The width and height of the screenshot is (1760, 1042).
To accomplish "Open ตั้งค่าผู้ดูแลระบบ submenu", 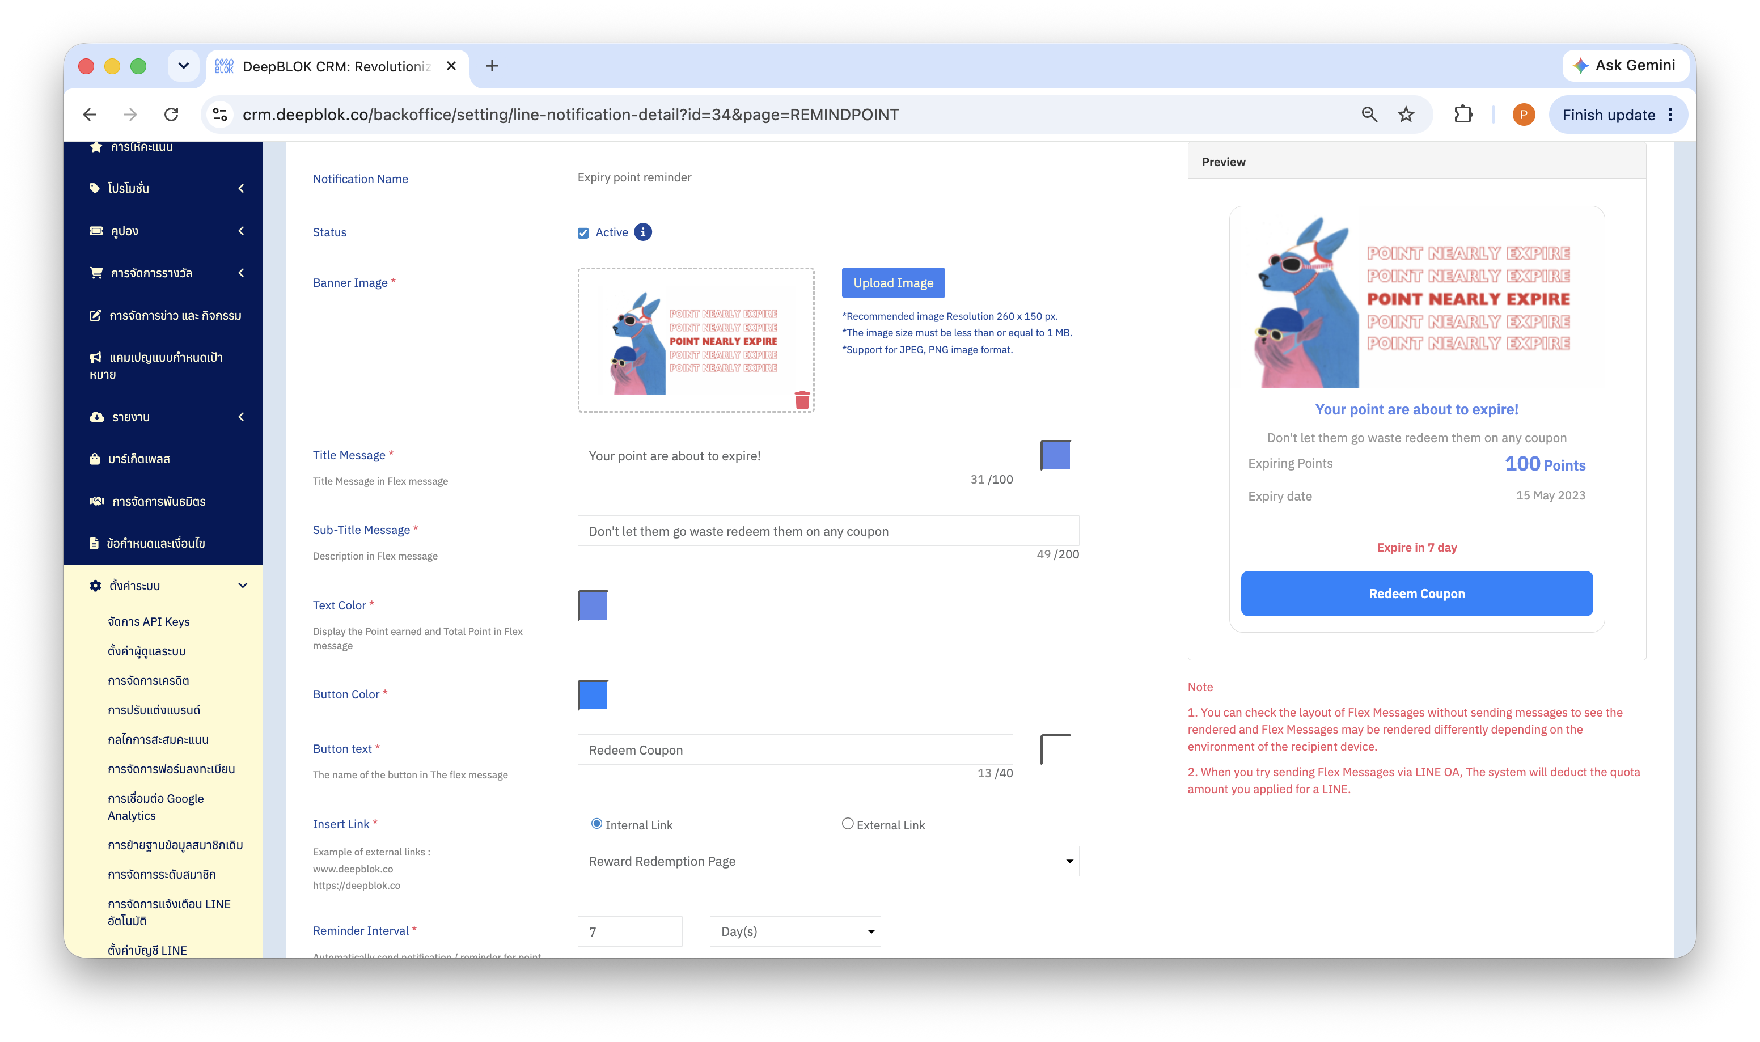I will tap(146, 651).
